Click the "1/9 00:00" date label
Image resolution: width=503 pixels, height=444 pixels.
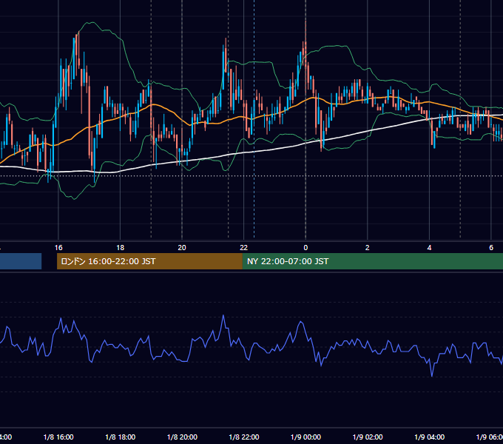tap(305, 437)
